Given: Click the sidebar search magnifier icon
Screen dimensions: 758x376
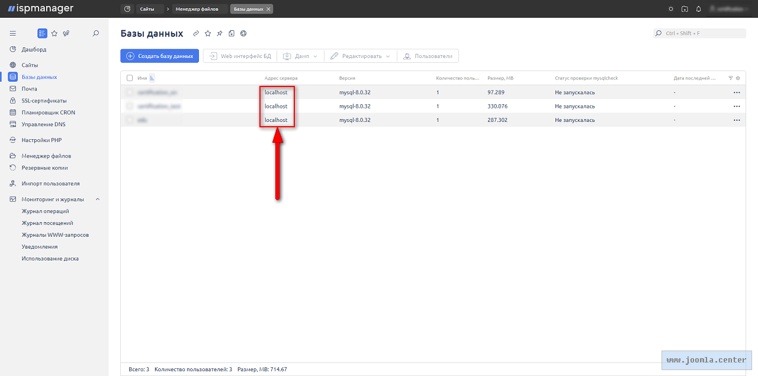Looking at the screenshot, I should tap(96, 34).
